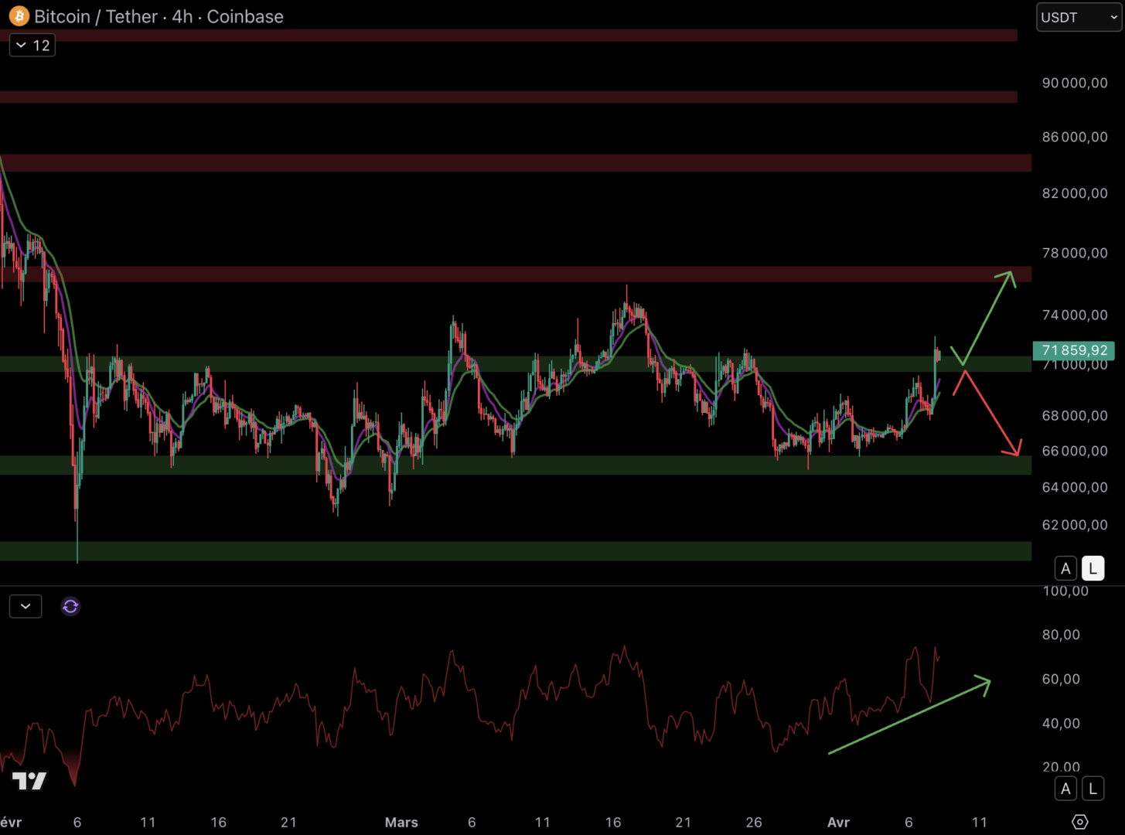Click the purple refresh icon in indicator pane

click(70, 607)
